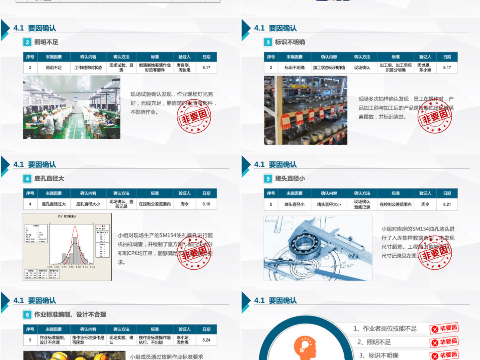Open the process capability histogram chart
This screenshot has width=480, height=360.
click(x=67, y=247)
